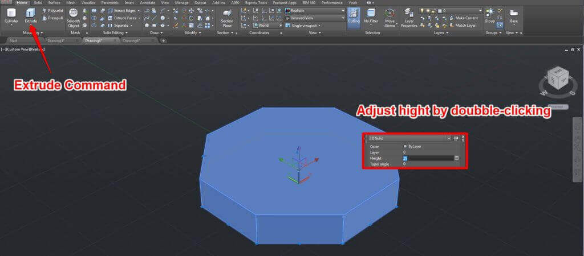Open the A360 ribbon tab
The width and height of the screenshot is (584, 256).
(x=236, y=3)
